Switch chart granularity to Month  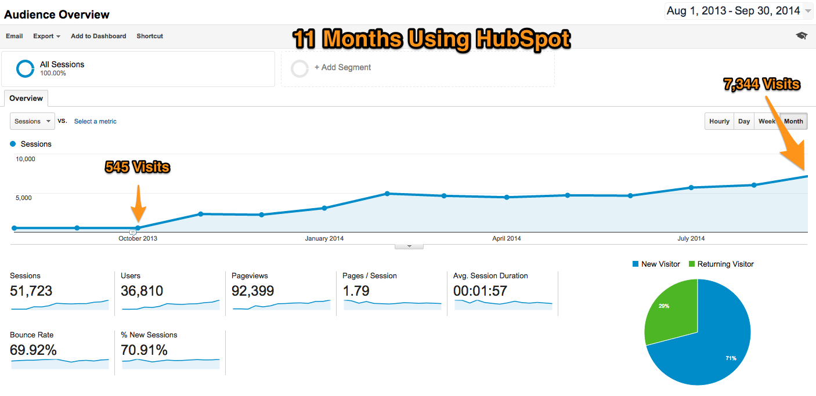(793, 121)
